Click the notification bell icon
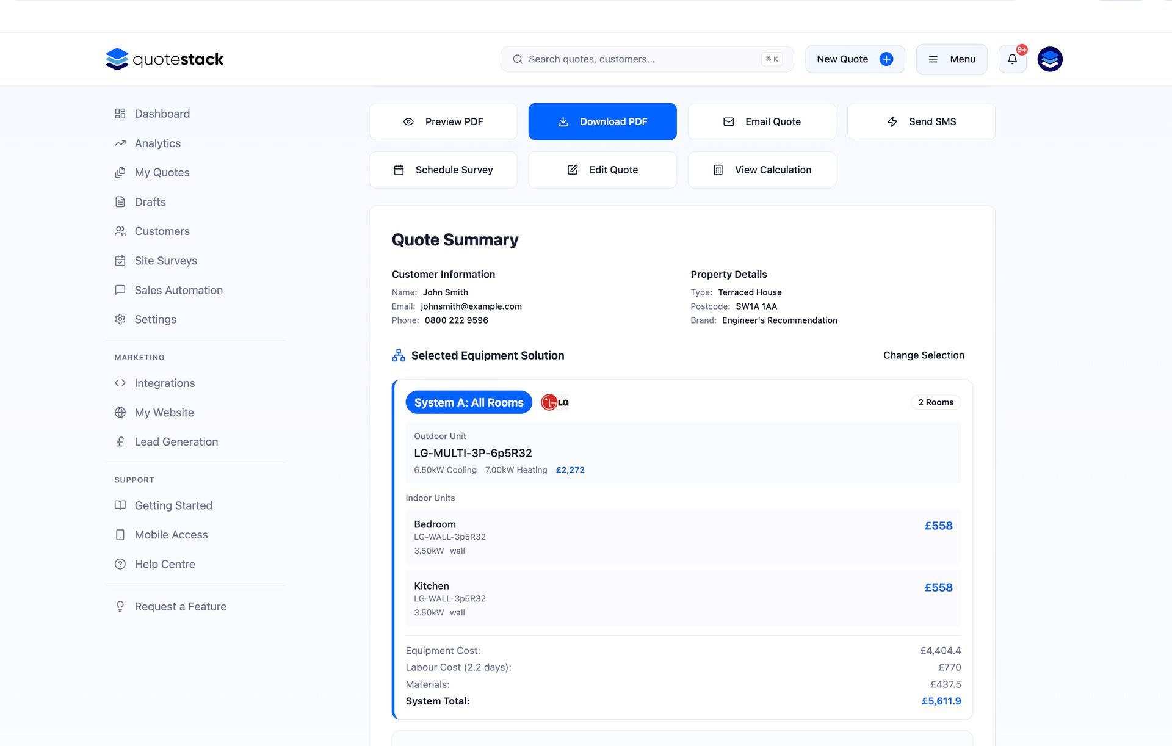 coord(1012,59)
